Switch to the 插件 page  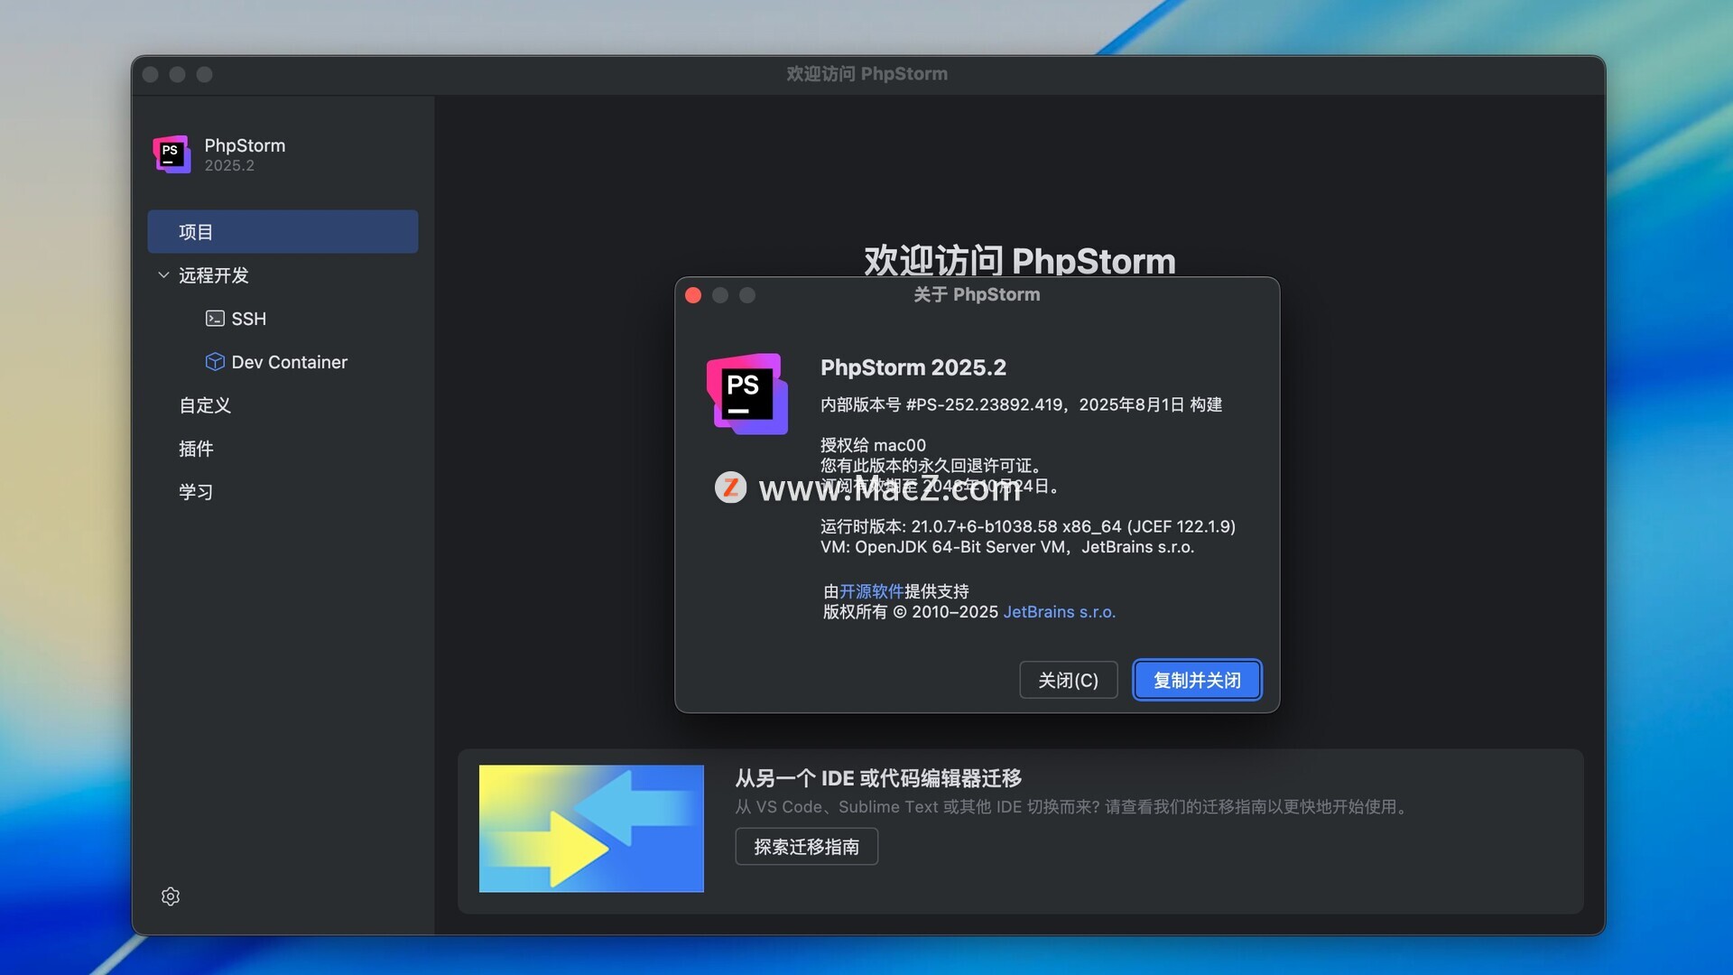[x=196, y=449]
